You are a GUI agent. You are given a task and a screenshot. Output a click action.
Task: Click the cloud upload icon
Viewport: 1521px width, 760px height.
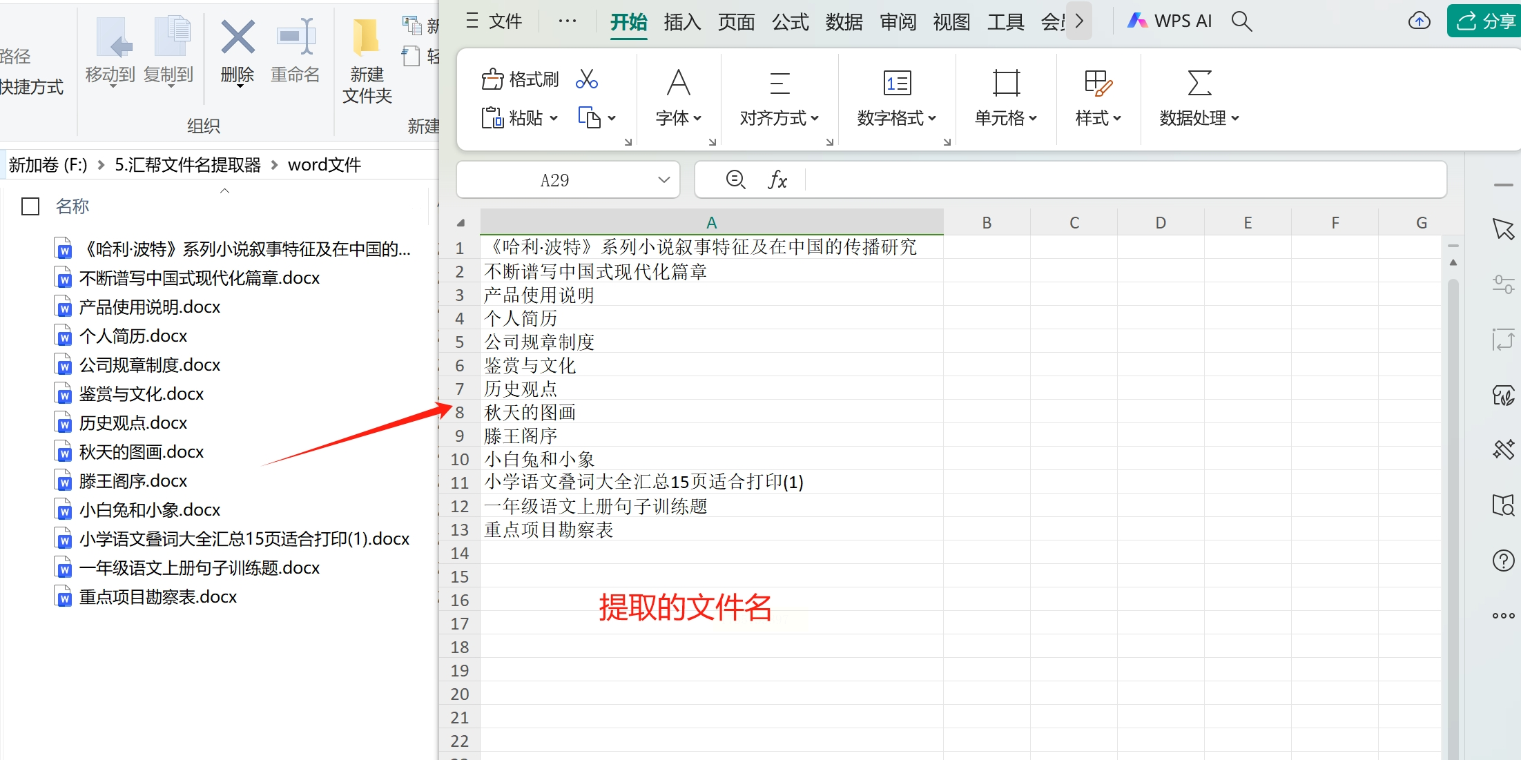[1419, 21]
